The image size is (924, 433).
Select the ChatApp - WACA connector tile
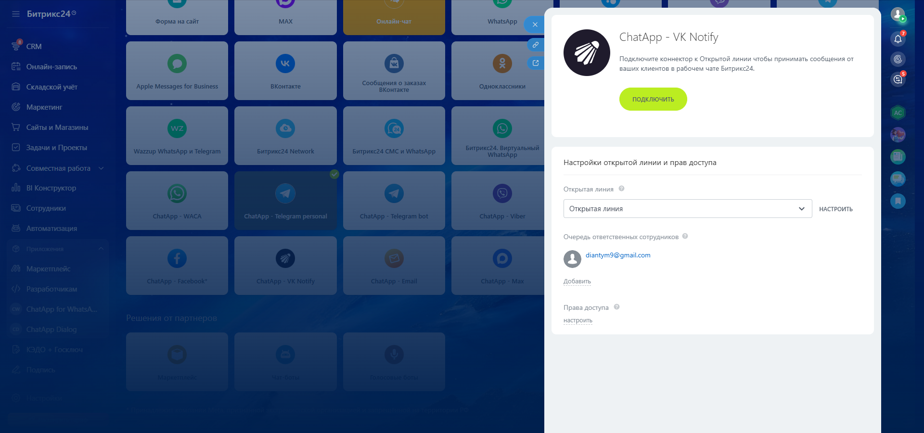[x=177, y=201]
